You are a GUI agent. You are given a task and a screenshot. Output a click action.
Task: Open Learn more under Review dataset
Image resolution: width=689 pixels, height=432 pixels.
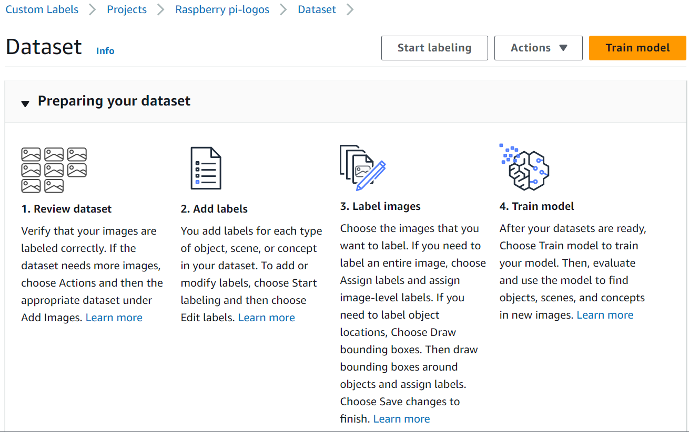coord(114,318)
